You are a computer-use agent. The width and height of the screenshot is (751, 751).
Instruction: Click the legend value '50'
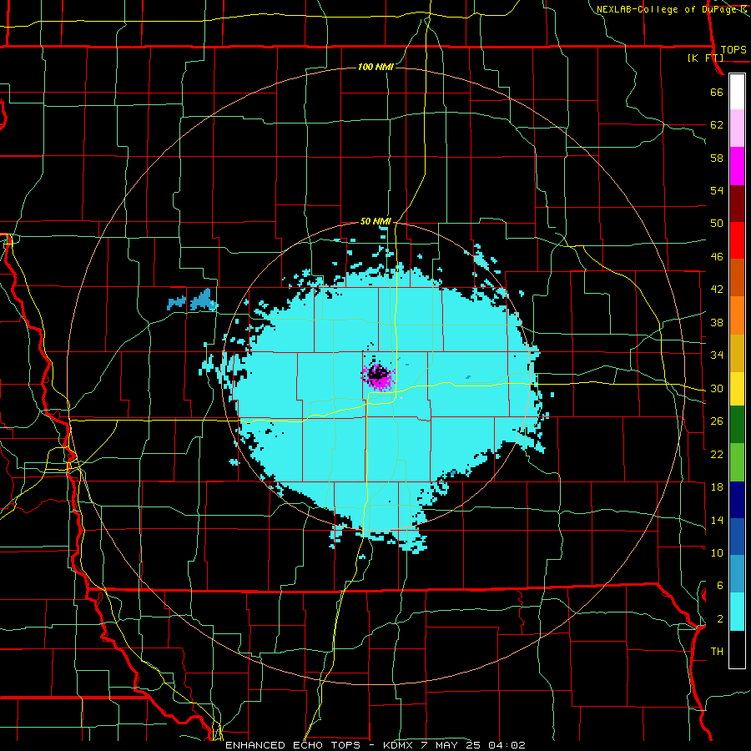717,224
